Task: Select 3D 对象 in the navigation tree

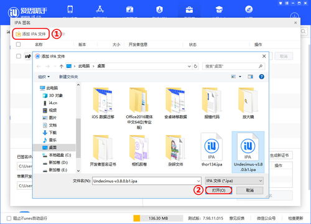Action: pos(53,95)
